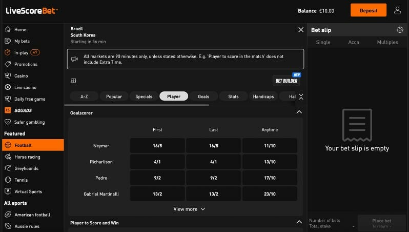Click the Virtual Sports icon

(x=8, y=191)
